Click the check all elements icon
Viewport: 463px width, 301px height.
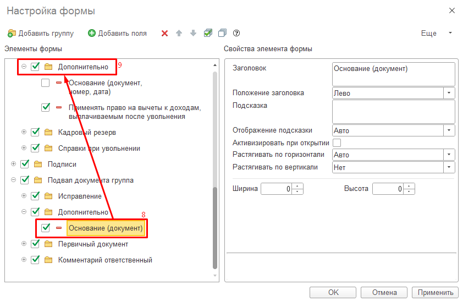[x=208, y=33]
